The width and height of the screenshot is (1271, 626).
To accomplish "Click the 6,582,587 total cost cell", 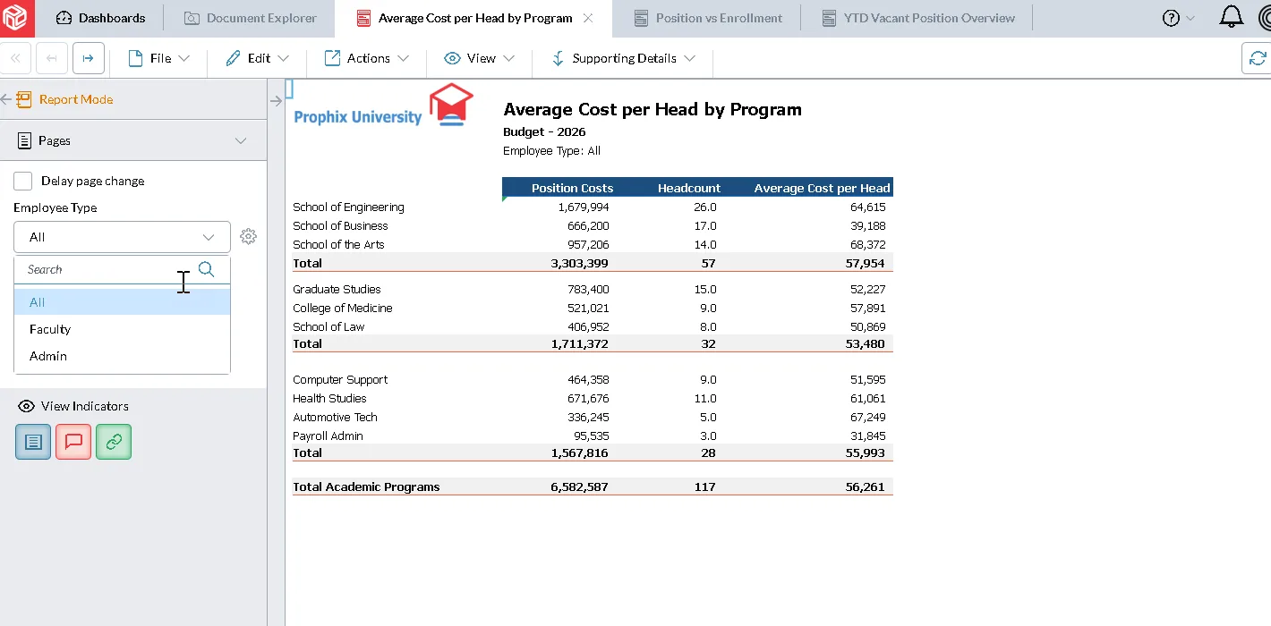I will click(x=579, y=486).
